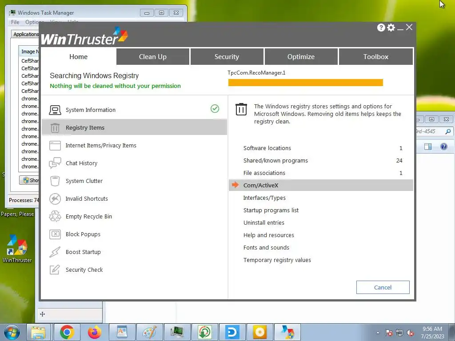
Task: Click the Startup programs list row
Action: pos(321,210)
